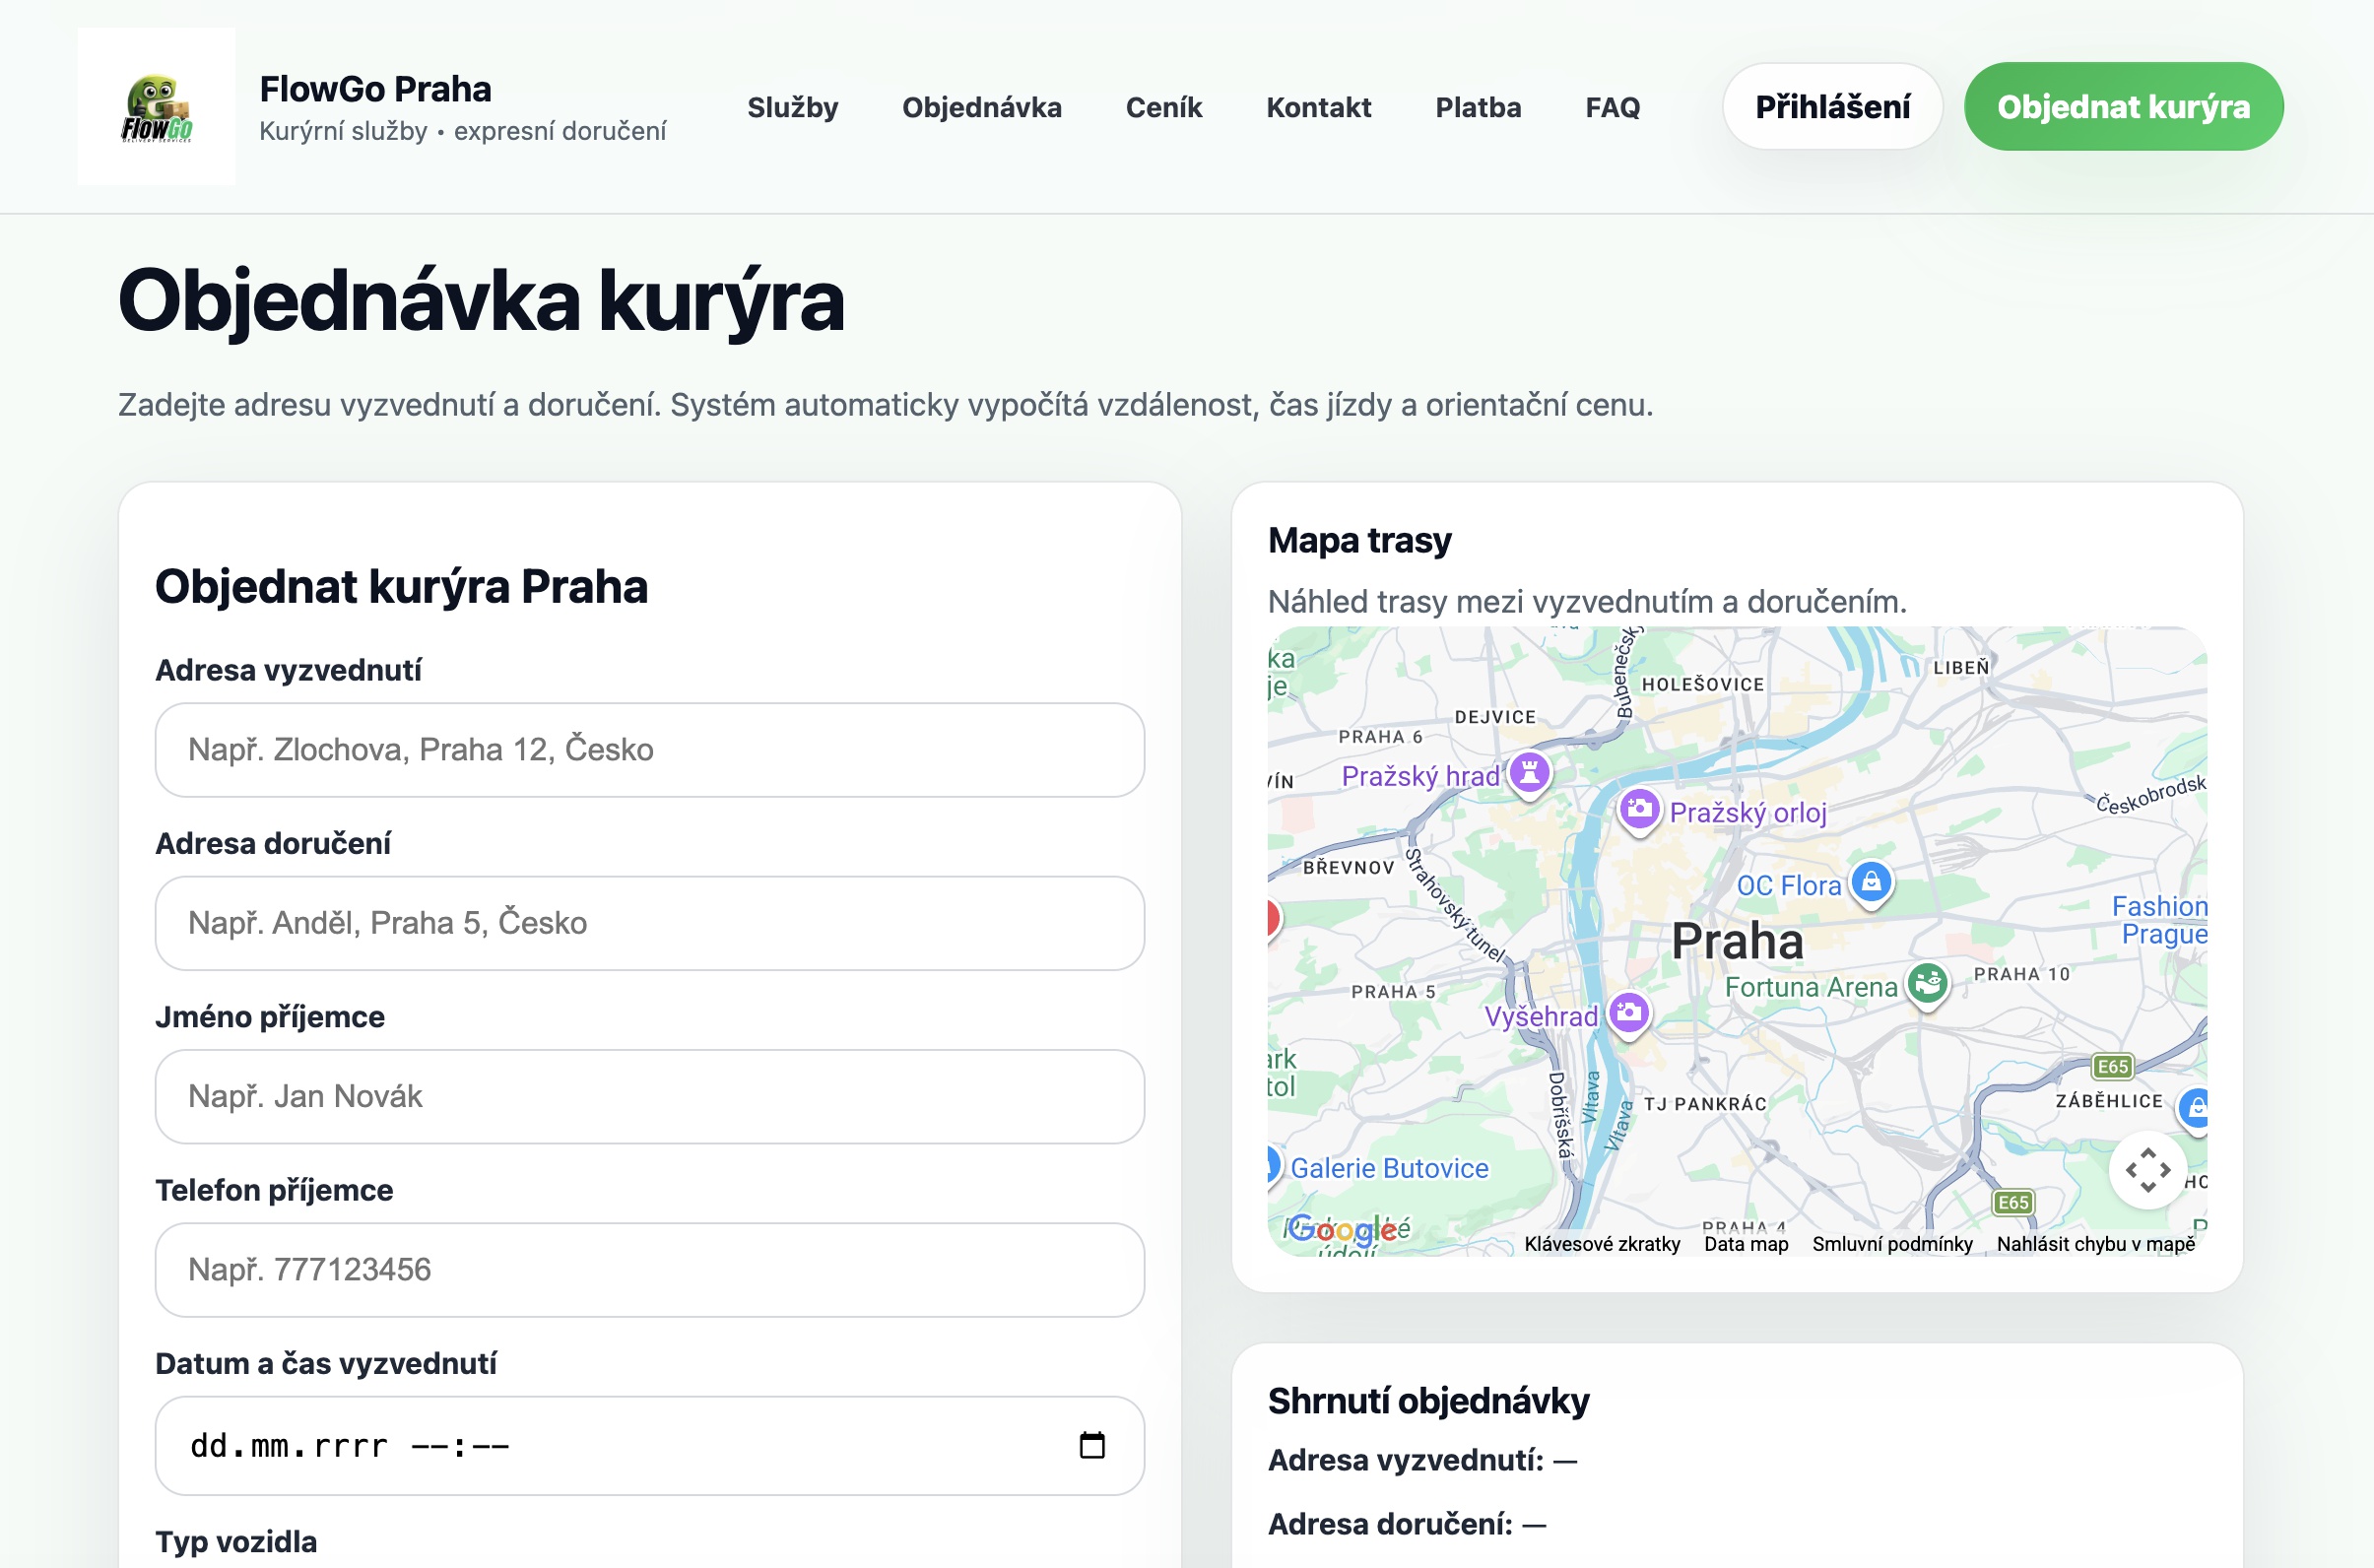The height and width of the screenshot is (1568, 2374).
Task: Click the Data map button
Action: [1746, 1244]
